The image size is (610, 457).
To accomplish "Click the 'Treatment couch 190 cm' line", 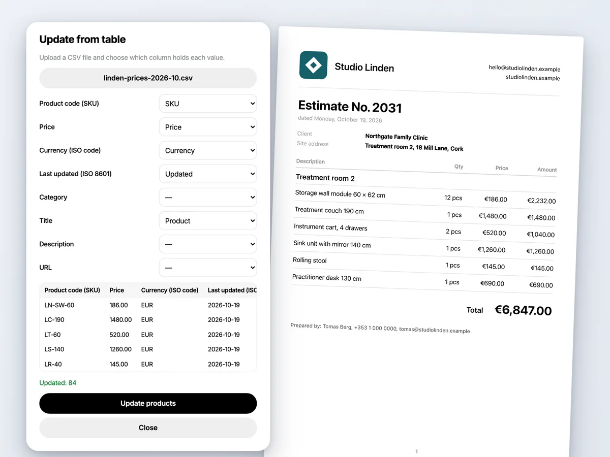I will click(329, 210).
